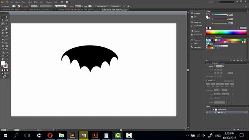Open the Object menu
The height and width of the screenshot is (140, 249).
[x=18, y=2]
